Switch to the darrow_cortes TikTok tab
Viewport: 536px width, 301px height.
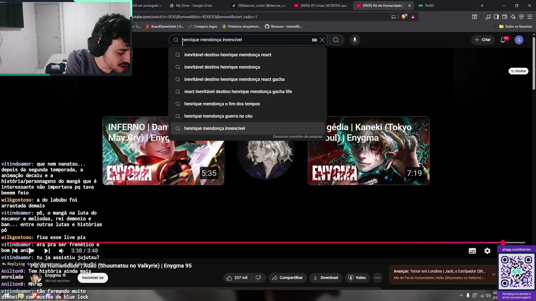tap(259, 5)
